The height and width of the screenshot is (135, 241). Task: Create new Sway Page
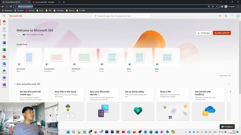(167, 60)
